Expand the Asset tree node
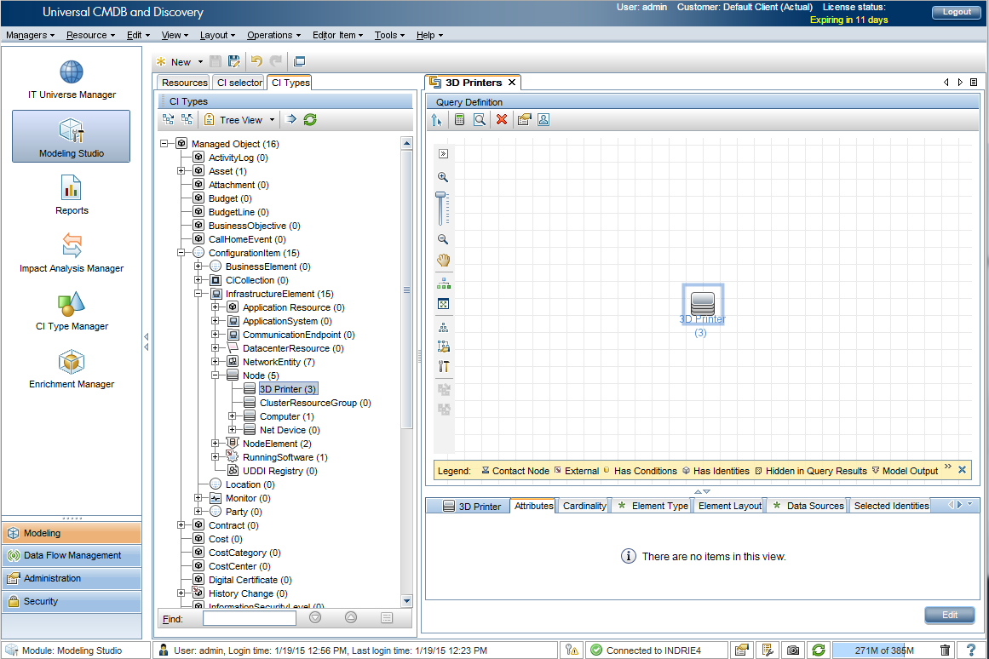The width and height of the screenshot is (989, 659). click(x=181, y=171)
